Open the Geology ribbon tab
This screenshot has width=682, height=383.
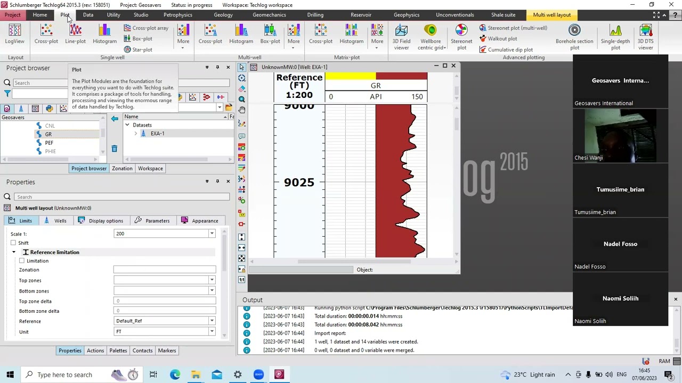coord(223,15)
